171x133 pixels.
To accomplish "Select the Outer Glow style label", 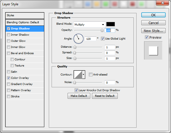I will 18,41.
